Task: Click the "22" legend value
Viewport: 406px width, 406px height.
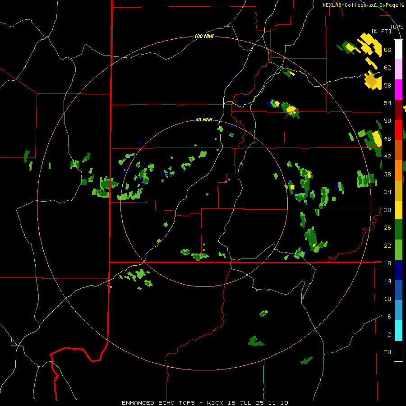Action: click(388, 245)
